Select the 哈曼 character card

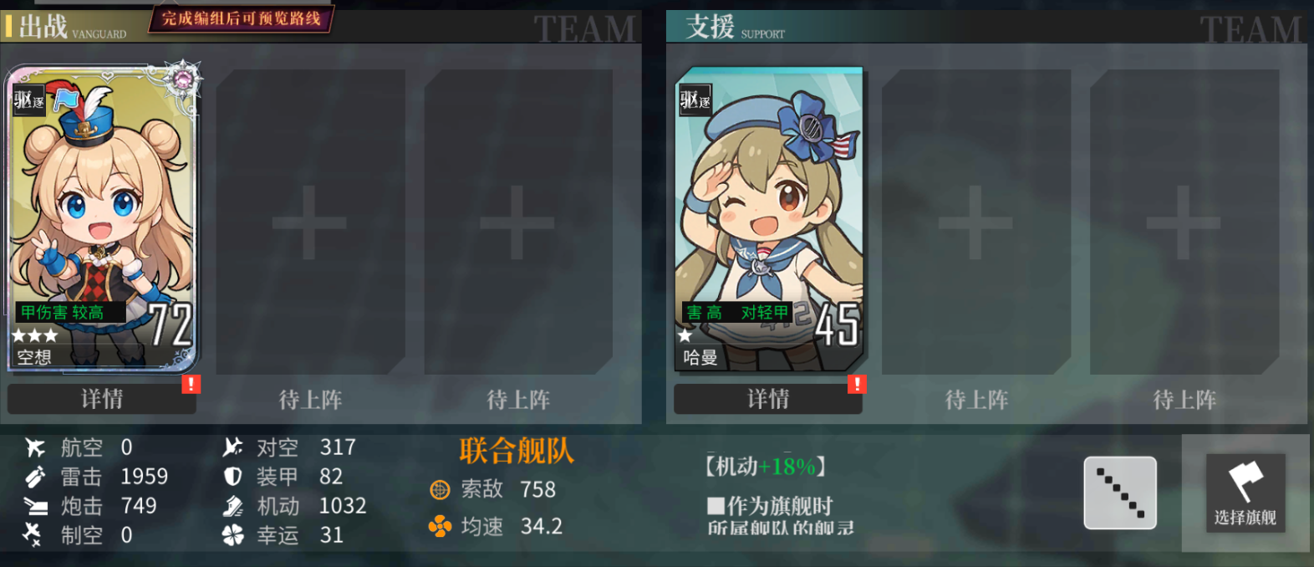[x=769, y=219]
